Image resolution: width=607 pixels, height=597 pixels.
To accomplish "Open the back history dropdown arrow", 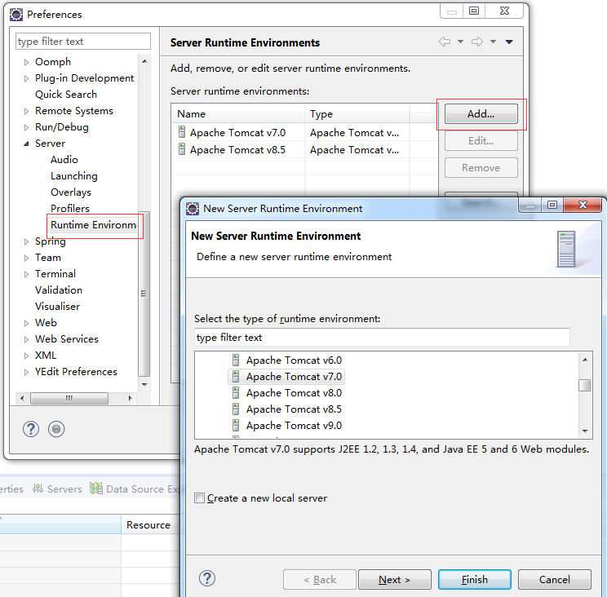I will pos(460,42).
